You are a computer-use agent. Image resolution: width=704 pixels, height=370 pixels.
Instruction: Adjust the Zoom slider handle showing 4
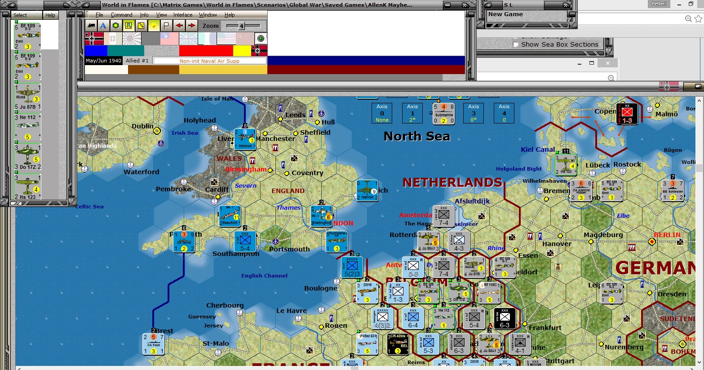(241, 26)
